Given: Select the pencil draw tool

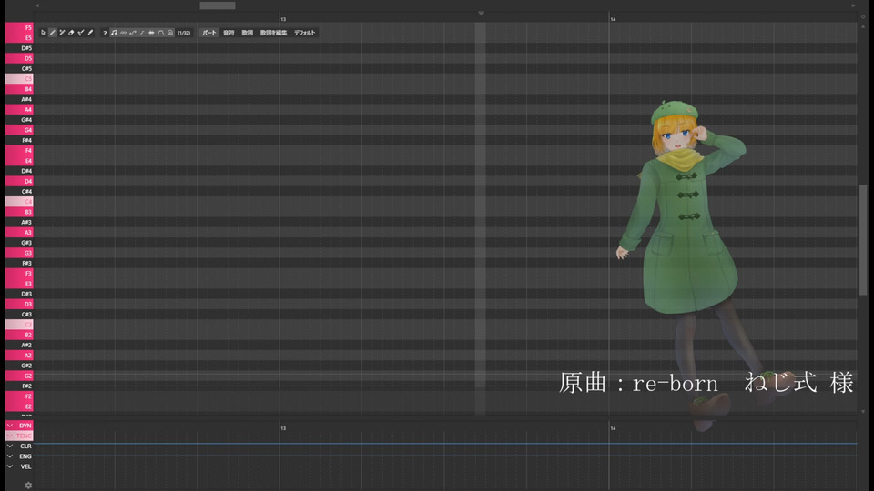Looking at the screenshot, I should 52,33.
